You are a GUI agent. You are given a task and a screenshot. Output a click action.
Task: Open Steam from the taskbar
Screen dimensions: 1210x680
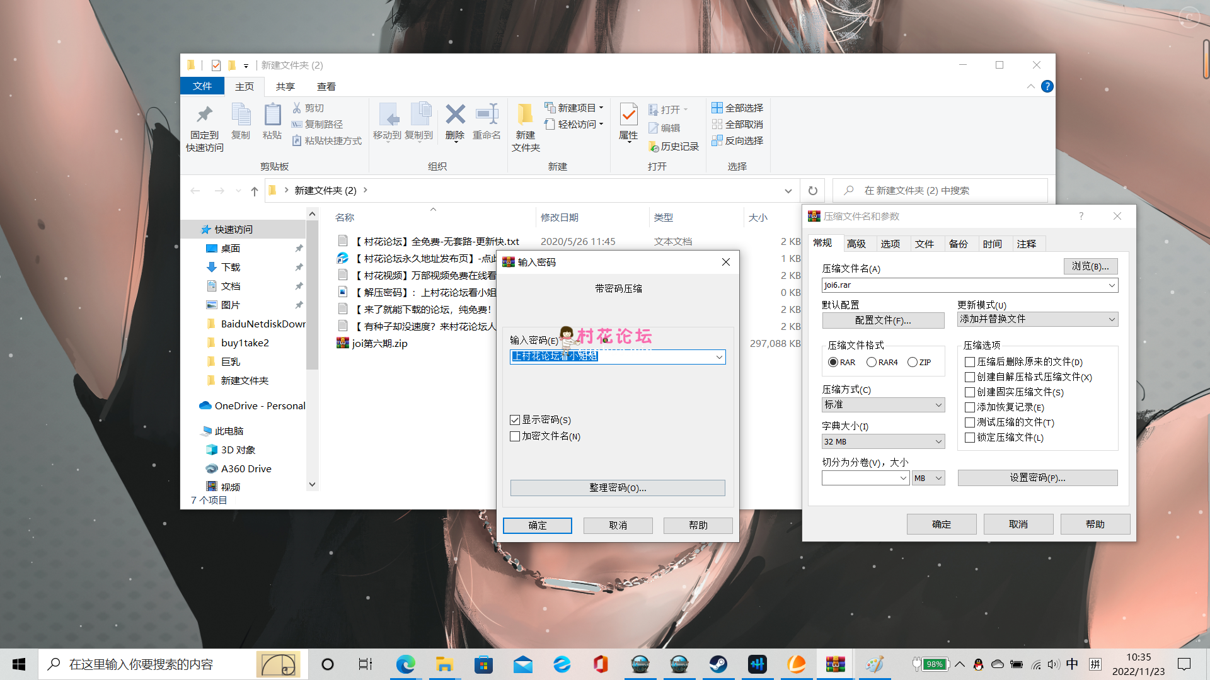(x=718, y=664)
